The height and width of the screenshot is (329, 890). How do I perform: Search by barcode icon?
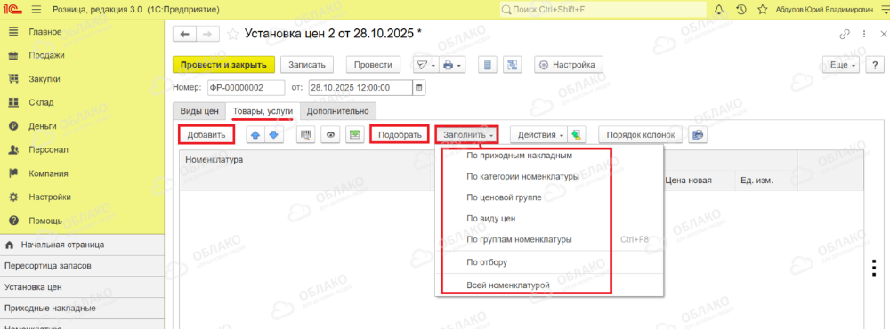point(305,135)
